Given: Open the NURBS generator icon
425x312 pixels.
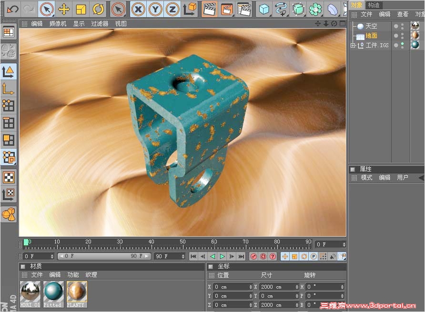Looking at the screenshot, I should point(298,9).
